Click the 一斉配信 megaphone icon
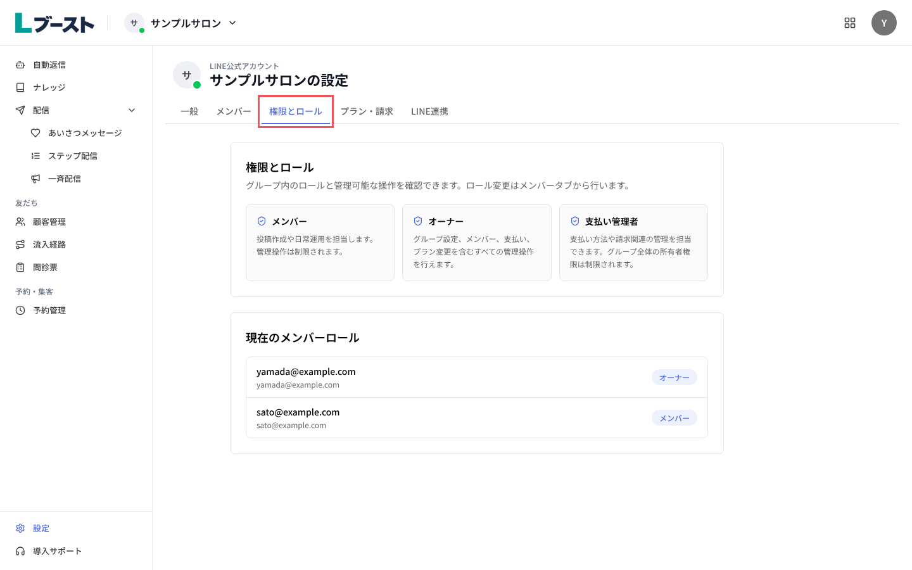The height and width of the screenshot is (570, 912). pyautogui.click(x=35, y=179)
